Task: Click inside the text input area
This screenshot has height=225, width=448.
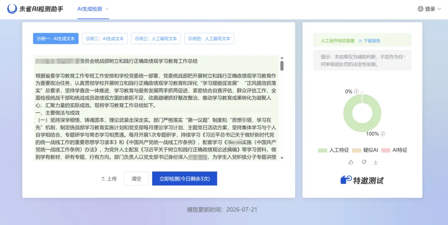Action: (156, 108)
